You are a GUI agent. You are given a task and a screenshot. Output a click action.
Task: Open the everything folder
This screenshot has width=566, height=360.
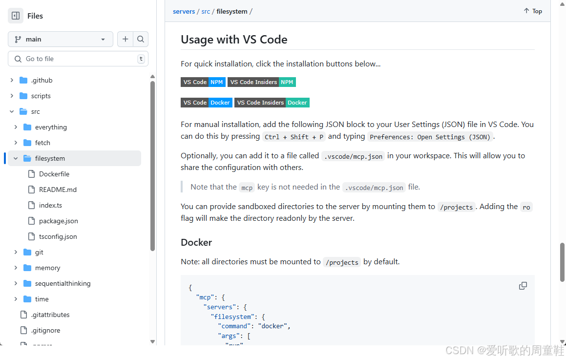pos(51,127)
